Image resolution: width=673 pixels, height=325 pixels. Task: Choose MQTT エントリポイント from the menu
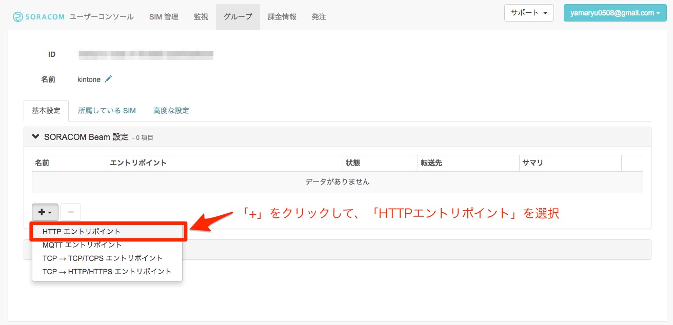[x=107, y=245]
